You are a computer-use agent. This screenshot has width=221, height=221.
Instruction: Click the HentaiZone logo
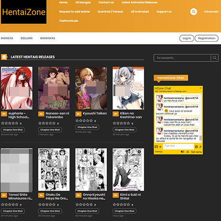click(x=24, y=12)
